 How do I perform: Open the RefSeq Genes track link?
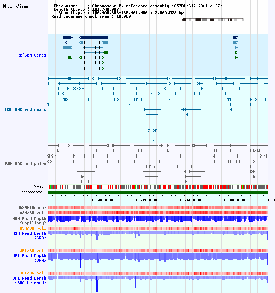(x=32, y=55)
